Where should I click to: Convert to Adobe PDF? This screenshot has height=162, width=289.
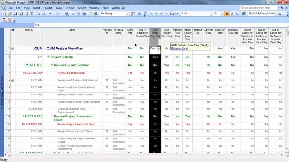5,20
